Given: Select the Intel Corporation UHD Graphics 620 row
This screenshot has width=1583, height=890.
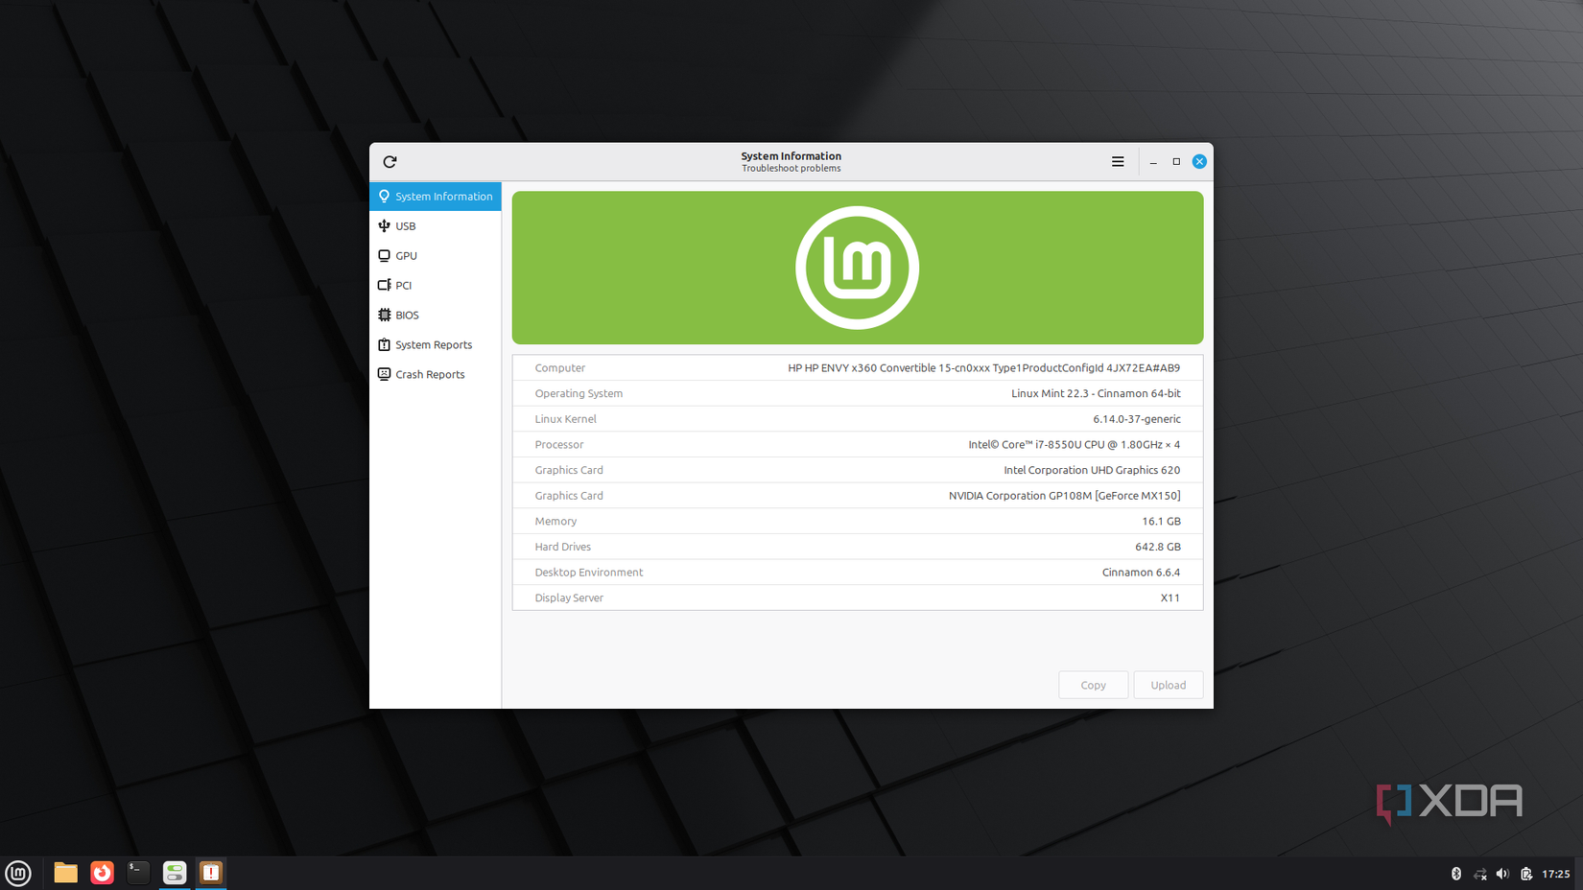Looking at the screenshot, I should click(x=858, y=470).
